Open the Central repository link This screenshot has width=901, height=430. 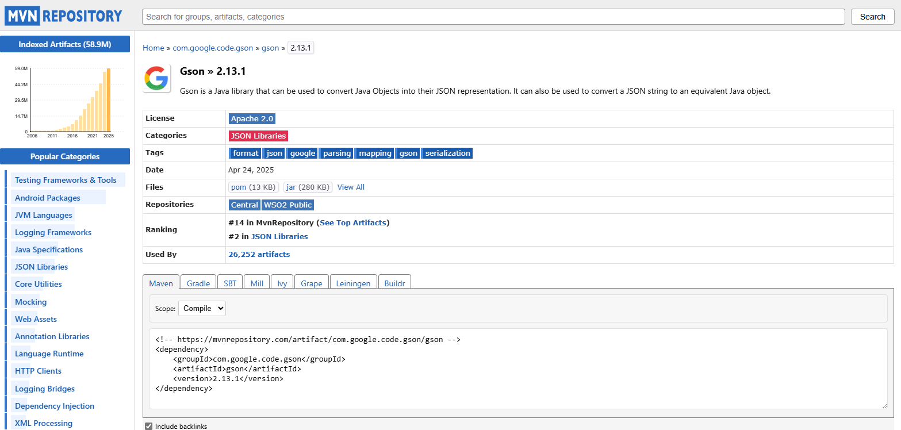click(x=244, y=205)
